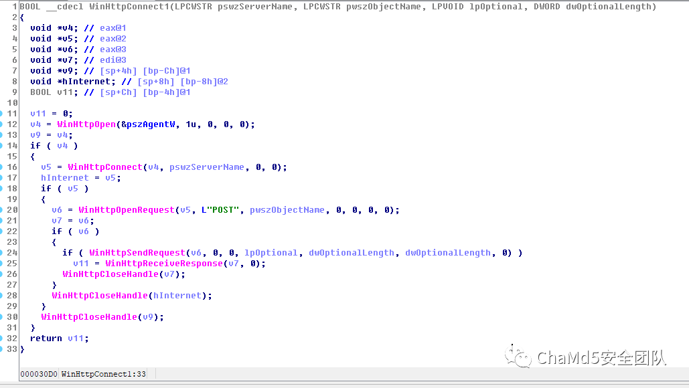Select the &pszAgentW argument on line 12
Image resolution: width=689 pixels, height=388 pixels.
(x=148, y=124)
